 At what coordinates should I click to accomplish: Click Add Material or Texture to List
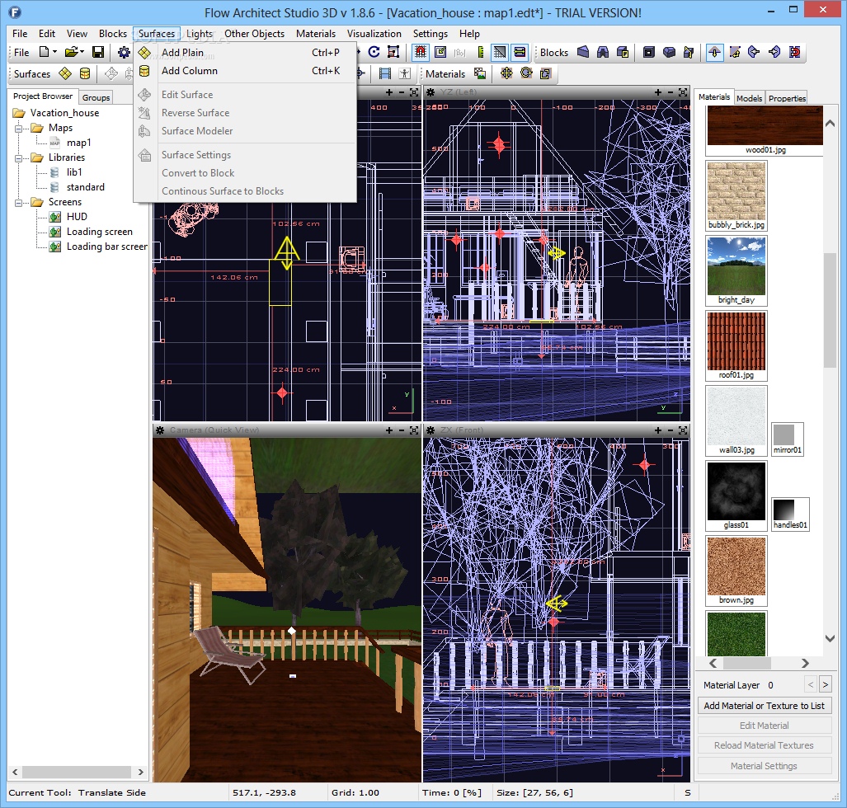pos(764,706)
